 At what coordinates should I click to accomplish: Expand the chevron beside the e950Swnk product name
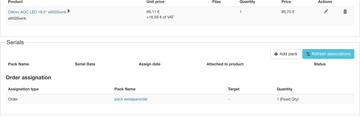pos(69,11)
